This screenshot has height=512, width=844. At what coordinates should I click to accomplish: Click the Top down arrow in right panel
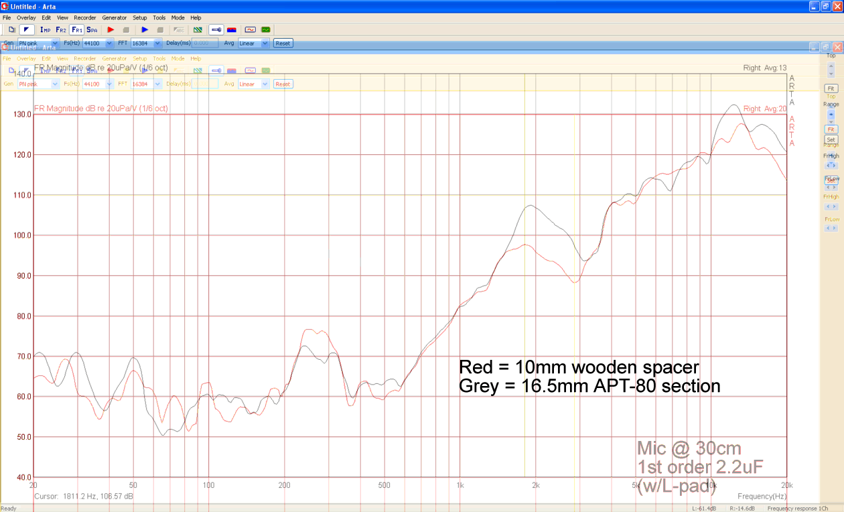tap(831, 74)
